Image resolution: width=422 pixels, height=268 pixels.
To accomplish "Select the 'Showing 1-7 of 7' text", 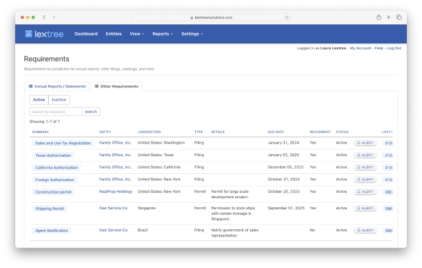I will pos(45,122).
